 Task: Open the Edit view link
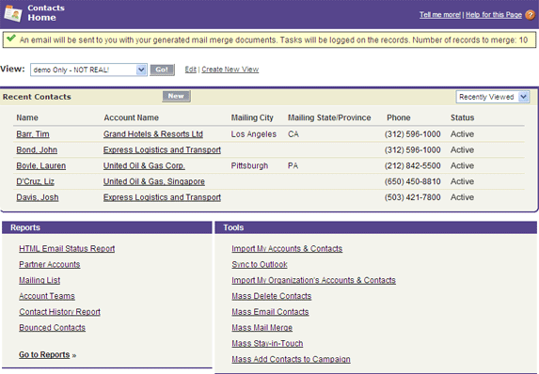pyautogui.click(x=190, y=70)
